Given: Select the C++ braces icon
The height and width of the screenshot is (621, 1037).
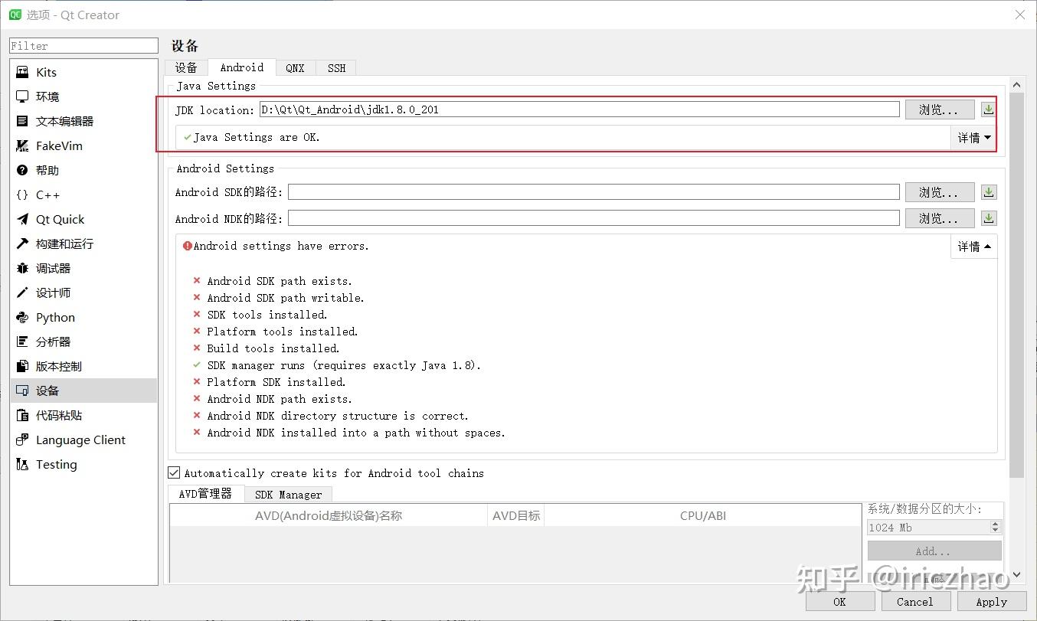Looking at the screenshot, I should coord(22,194).
